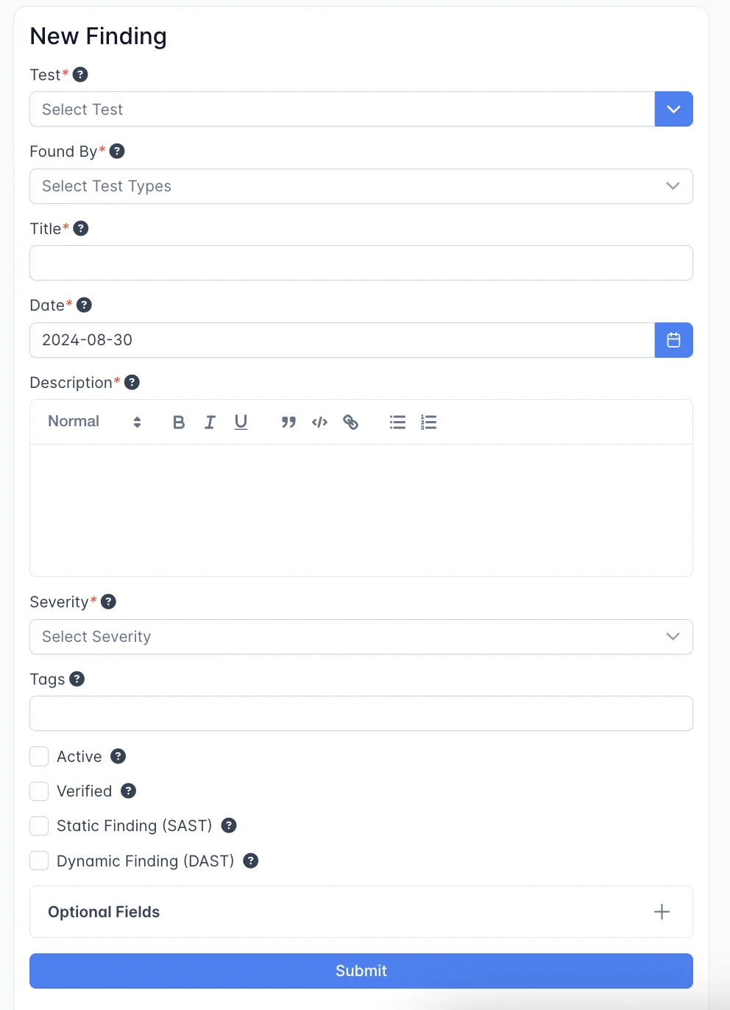Click into the Title text field

361,263
